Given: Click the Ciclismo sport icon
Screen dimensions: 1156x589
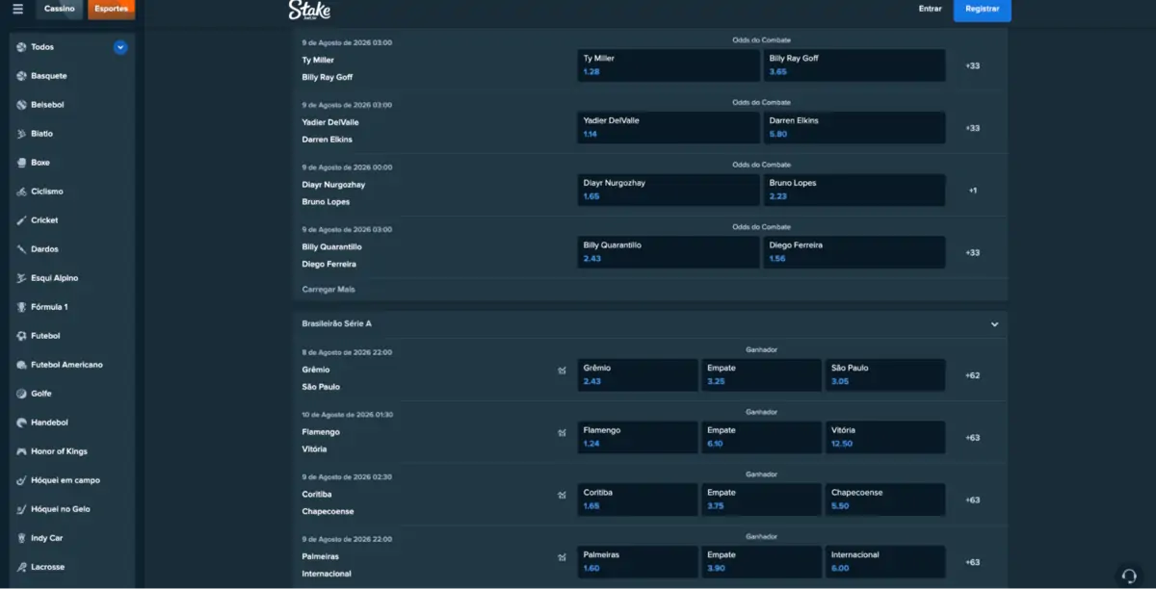Looking at the screenshot, I should (21, 192).
